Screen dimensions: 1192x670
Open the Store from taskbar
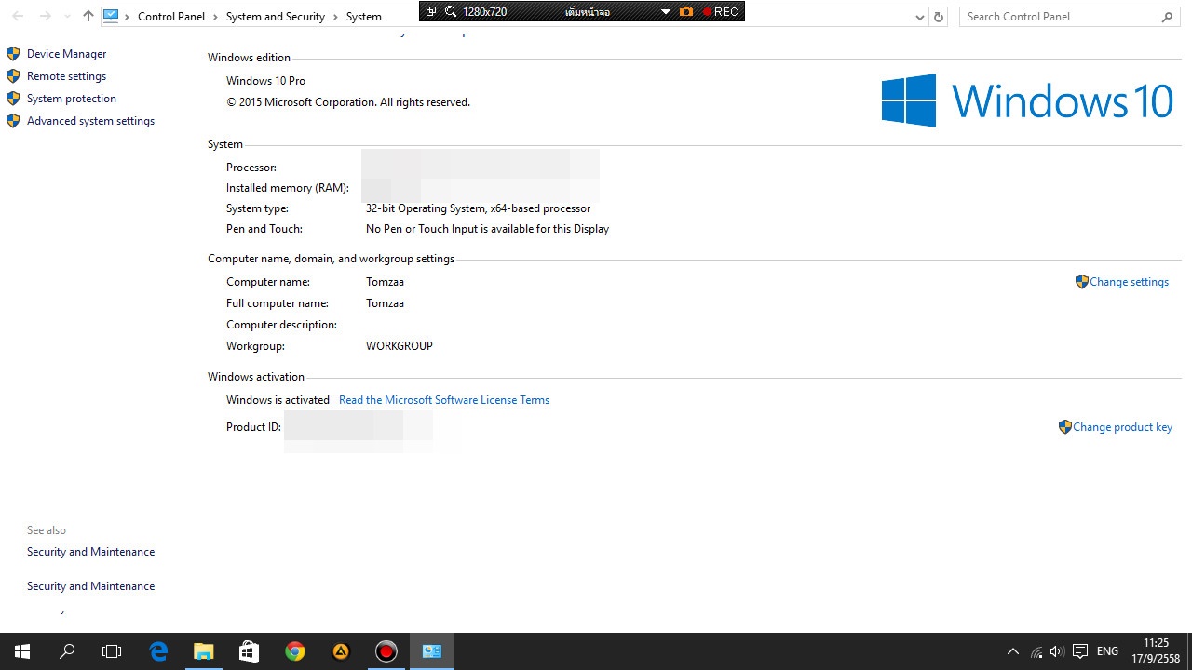(250, 651)
